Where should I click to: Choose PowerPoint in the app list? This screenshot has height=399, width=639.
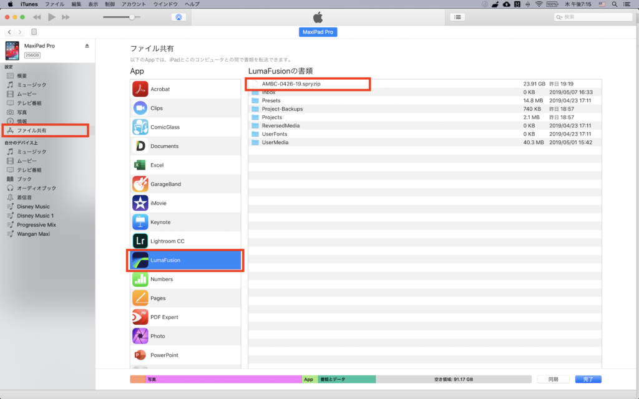185,355
